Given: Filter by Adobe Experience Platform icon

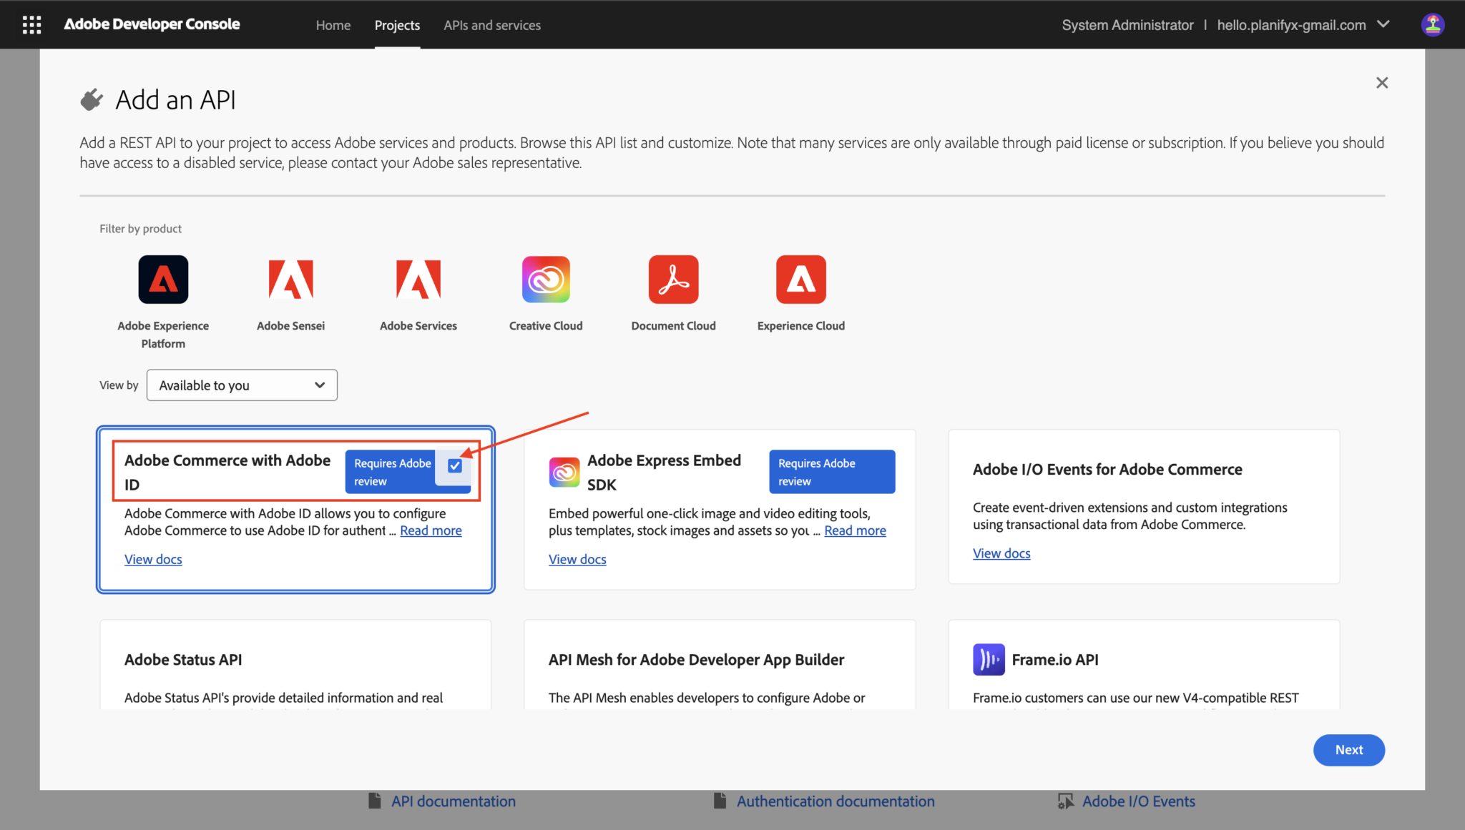Looking at the screenshot, I should [163, 280].
